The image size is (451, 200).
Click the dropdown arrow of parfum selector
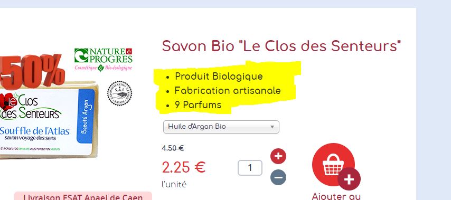tap(272, 127)
